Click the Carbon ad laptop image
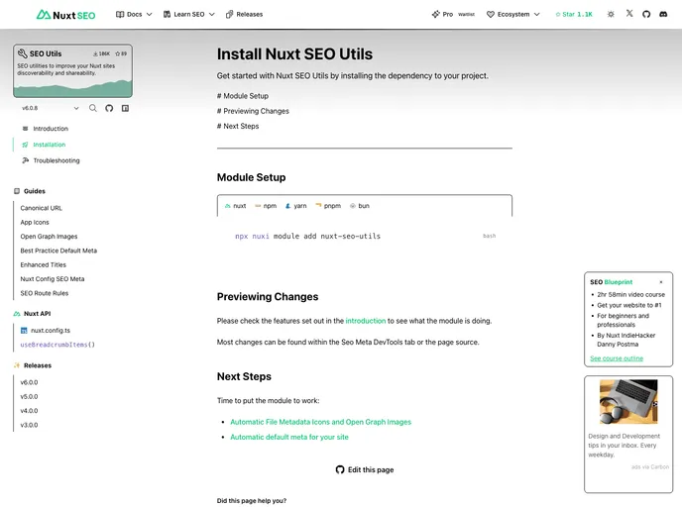 (x=628, y=402)
